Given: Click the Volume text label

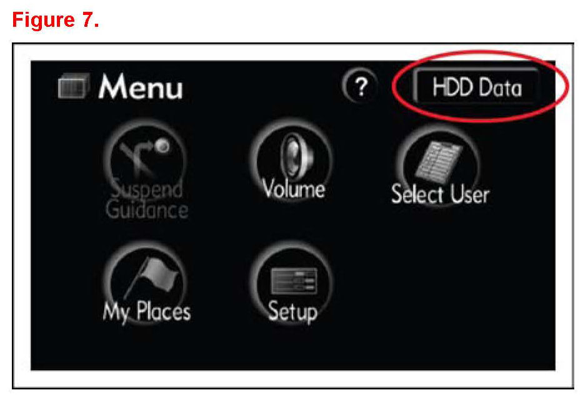Looking at the screenshot, I should (294, 188).
